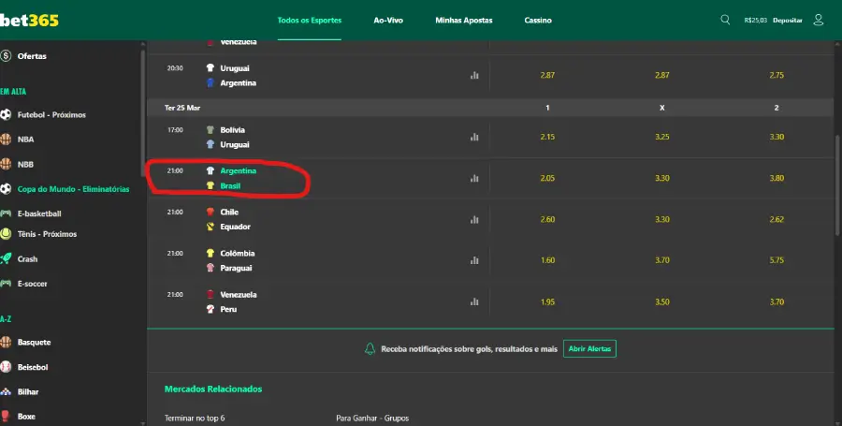
Task: Open stats icon for Bolívia vs Uruguai
Action: point(474,137)
